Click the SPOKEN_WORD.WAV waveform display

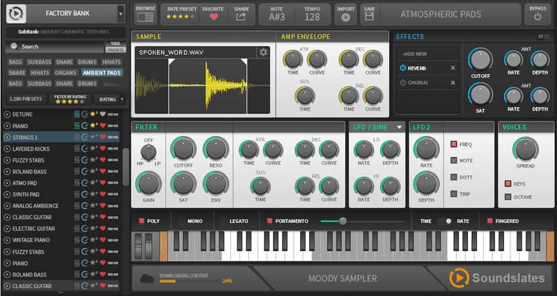click(202, 85)
